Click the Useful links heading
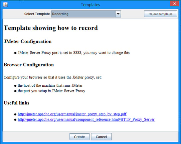This screenshot has width=181, height=144. [x=17, y=103]
